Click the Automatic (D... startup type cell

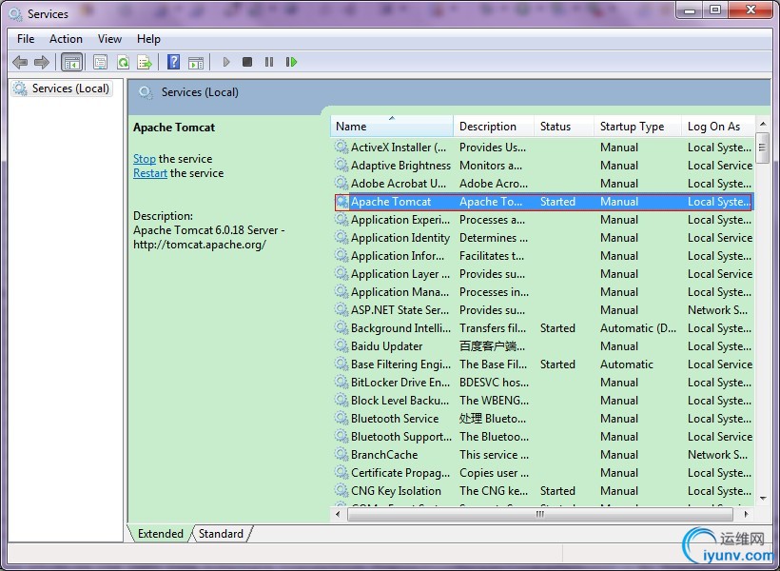click(x=638, y=328)
